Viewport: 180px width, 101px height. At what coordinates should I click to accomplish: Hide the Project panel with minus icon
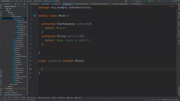[27, 4]
